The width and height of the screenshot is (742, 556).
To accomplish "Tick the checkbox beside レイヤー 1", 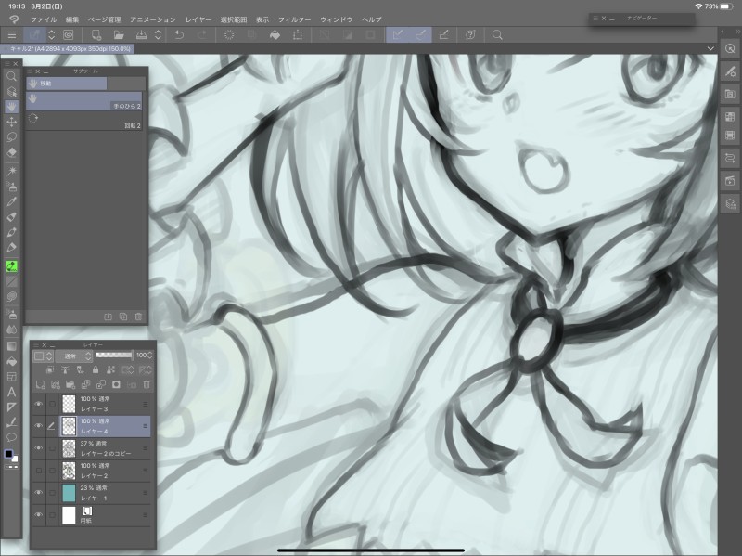I will tap(52, 493).
